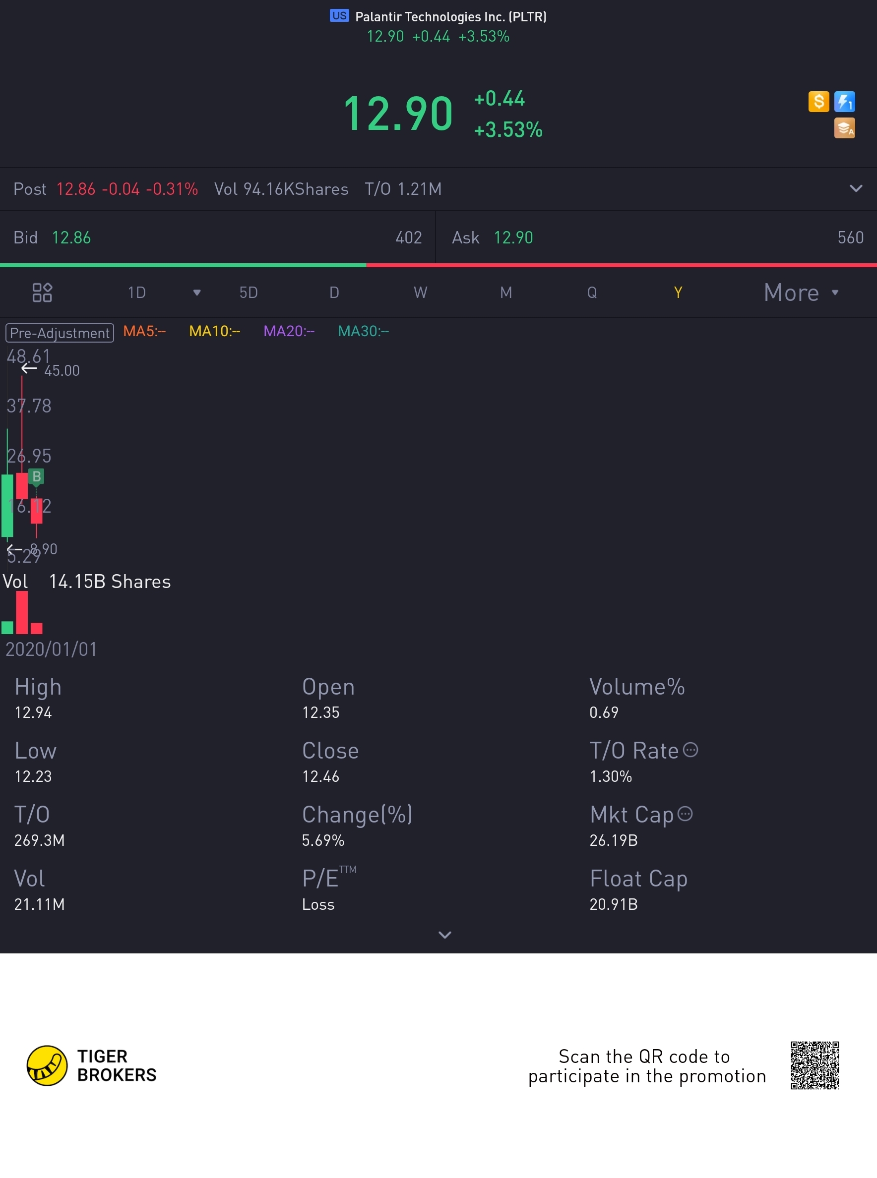The height and width of the screenshot is (1178, 877).
Task: Tap the large 12.90 price
Action: [398, 114]
